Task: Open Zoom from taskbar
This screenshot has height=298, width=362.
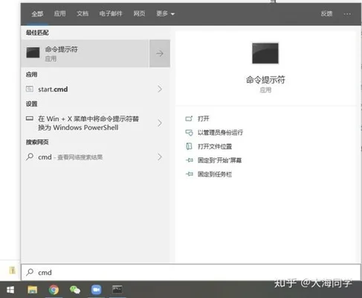Action: tap(96, 290)
